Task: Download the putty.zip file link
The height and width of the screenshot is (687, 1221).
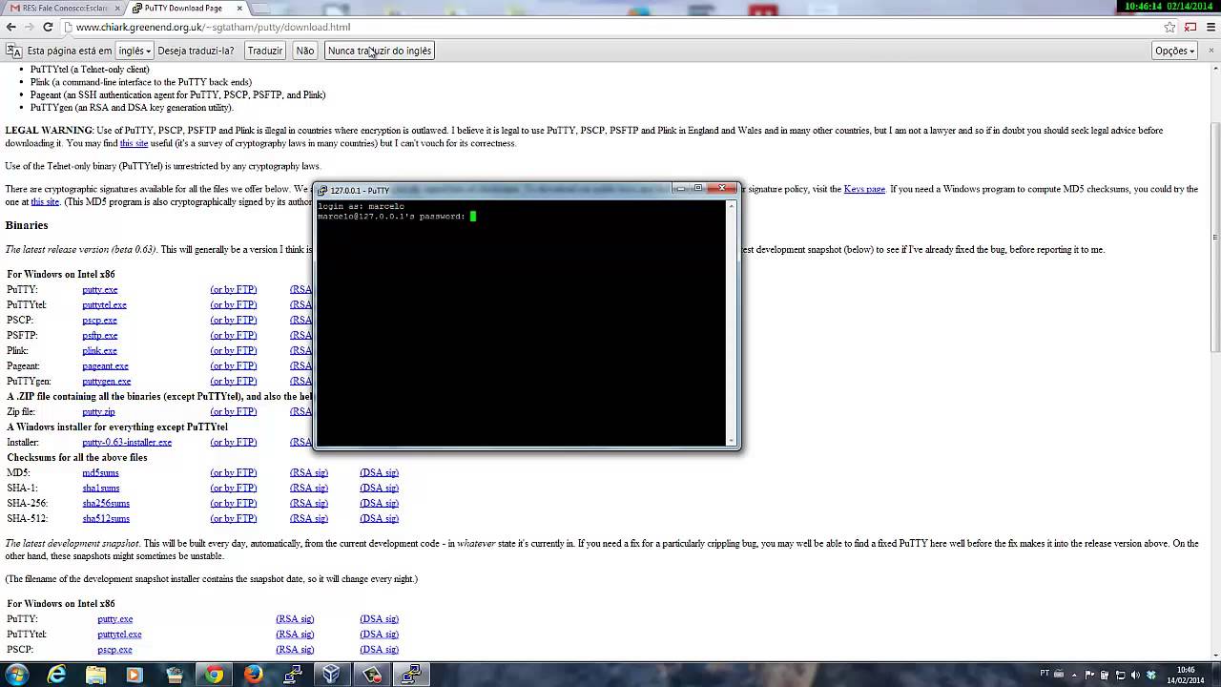Action: tap(98, 411)
